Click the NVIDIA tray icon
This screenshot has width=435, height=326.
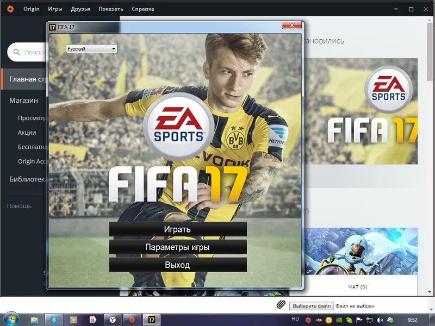click(339, 320)
